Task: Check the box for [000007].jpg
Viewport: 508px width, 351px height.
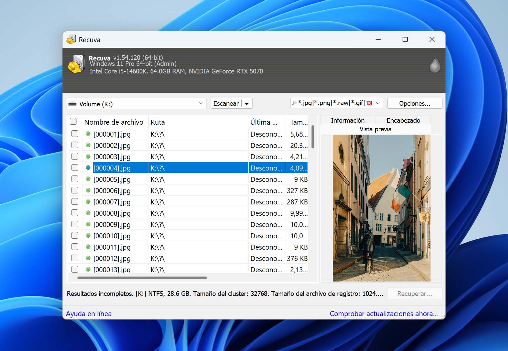Action: [75, 201]
